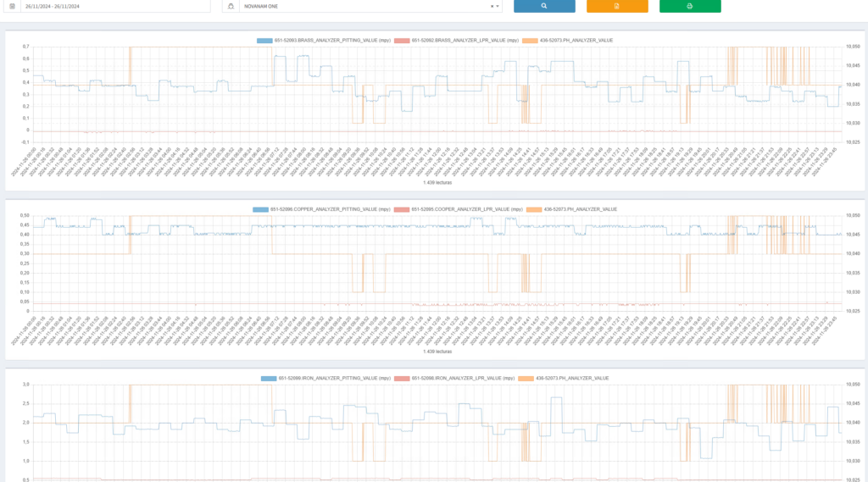The width and height of the screenshot is (868, 482).
Task: Click red color box of copper LPR legend
Action: click(x=401, y=208)
